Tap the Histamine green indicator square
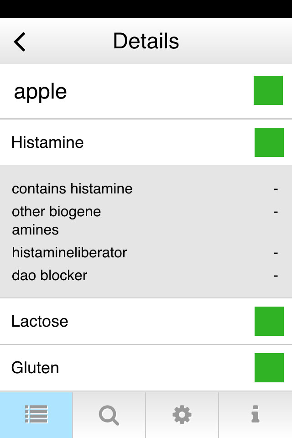The image size is (292, 438). click(x=269, y=142)
